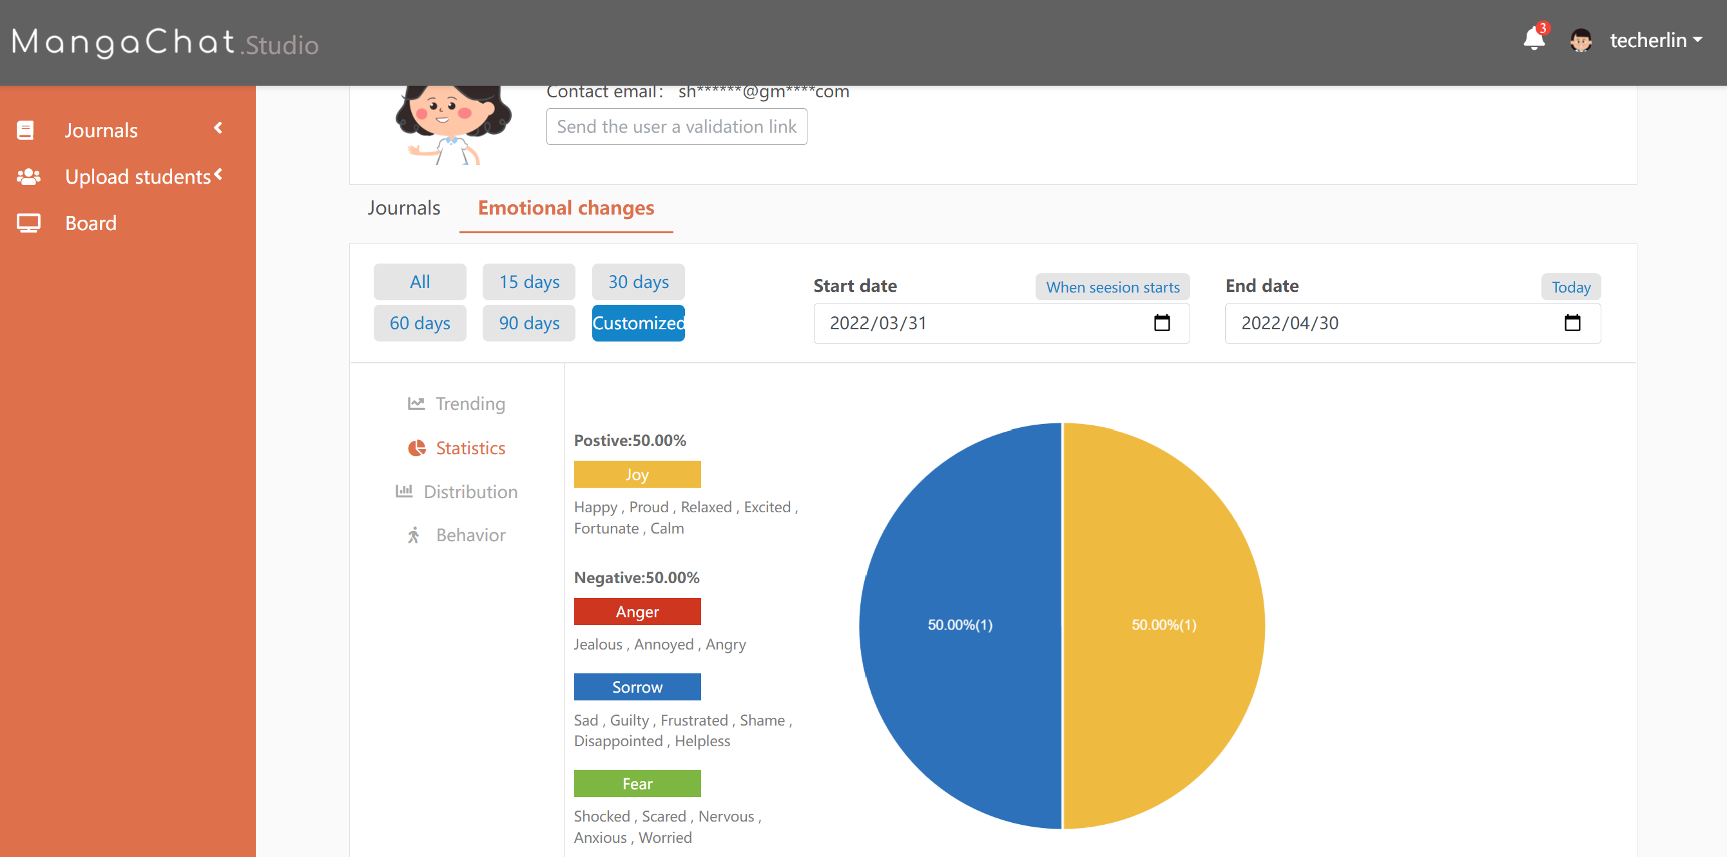The width and height of the screenshot is (1727, 857).
Task: Open Upload students in the sidebar
Action: pos(137,177)
